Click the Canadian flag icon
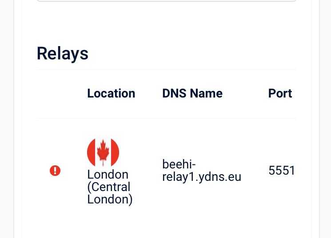This screenshot has height=238, width=331. 103,152
